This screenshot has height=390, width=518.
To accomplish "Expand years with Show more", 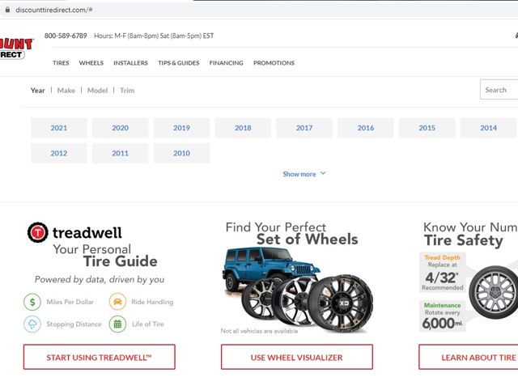I will (x=304, y=174).
